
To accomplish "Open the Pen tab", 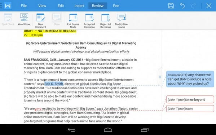I will (116, 6).
